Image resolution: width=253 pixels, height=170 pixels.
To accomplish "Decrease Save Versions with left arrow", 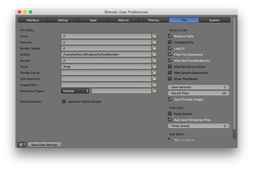I will point(169,87).
